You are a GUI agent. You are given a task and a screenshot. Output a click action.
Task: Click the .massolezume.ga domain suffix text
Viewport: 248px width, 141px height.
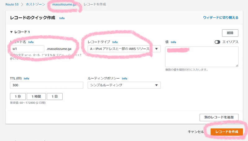[59, 49]
